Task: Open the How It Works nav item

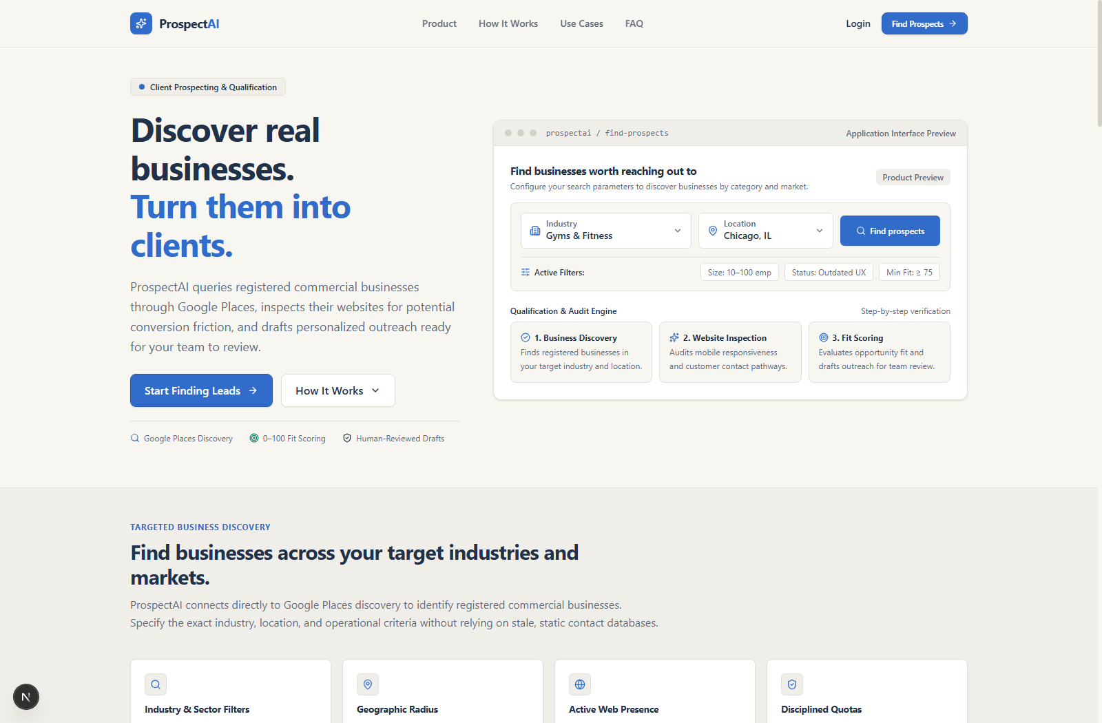Action: [508, 23]
